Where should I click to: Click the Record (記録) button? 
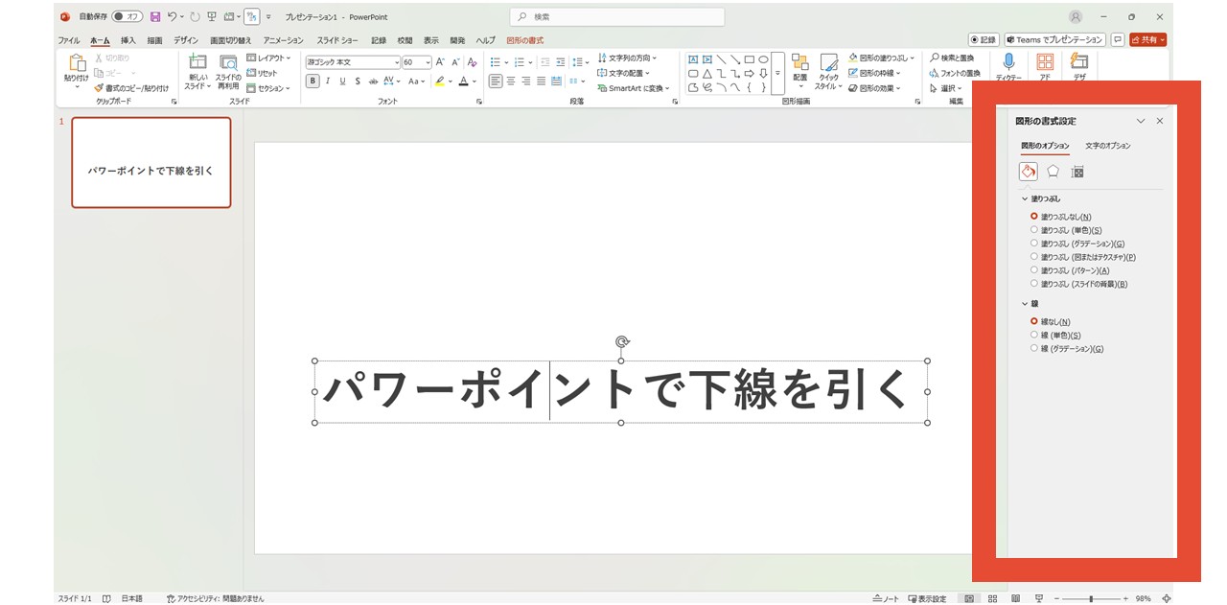[984, 40]
